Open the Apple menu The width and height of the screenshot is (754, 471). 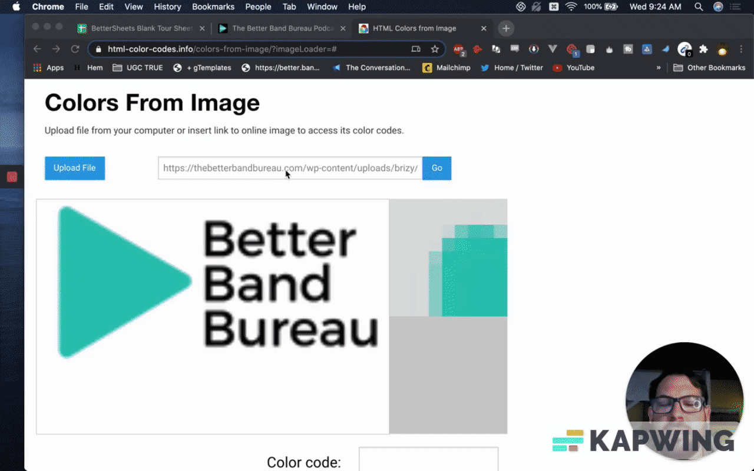pyautogui.click(x=16, y=7)
